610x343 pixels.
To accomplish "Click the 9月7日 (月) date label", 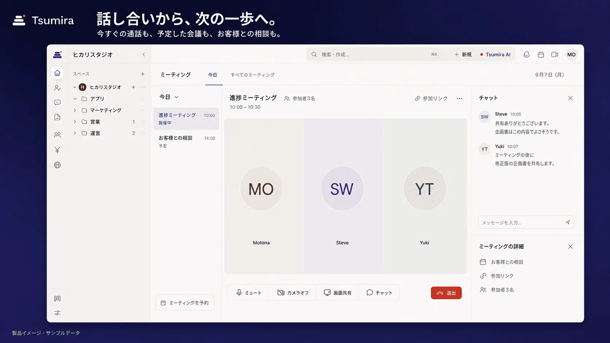I will (549, 75).
